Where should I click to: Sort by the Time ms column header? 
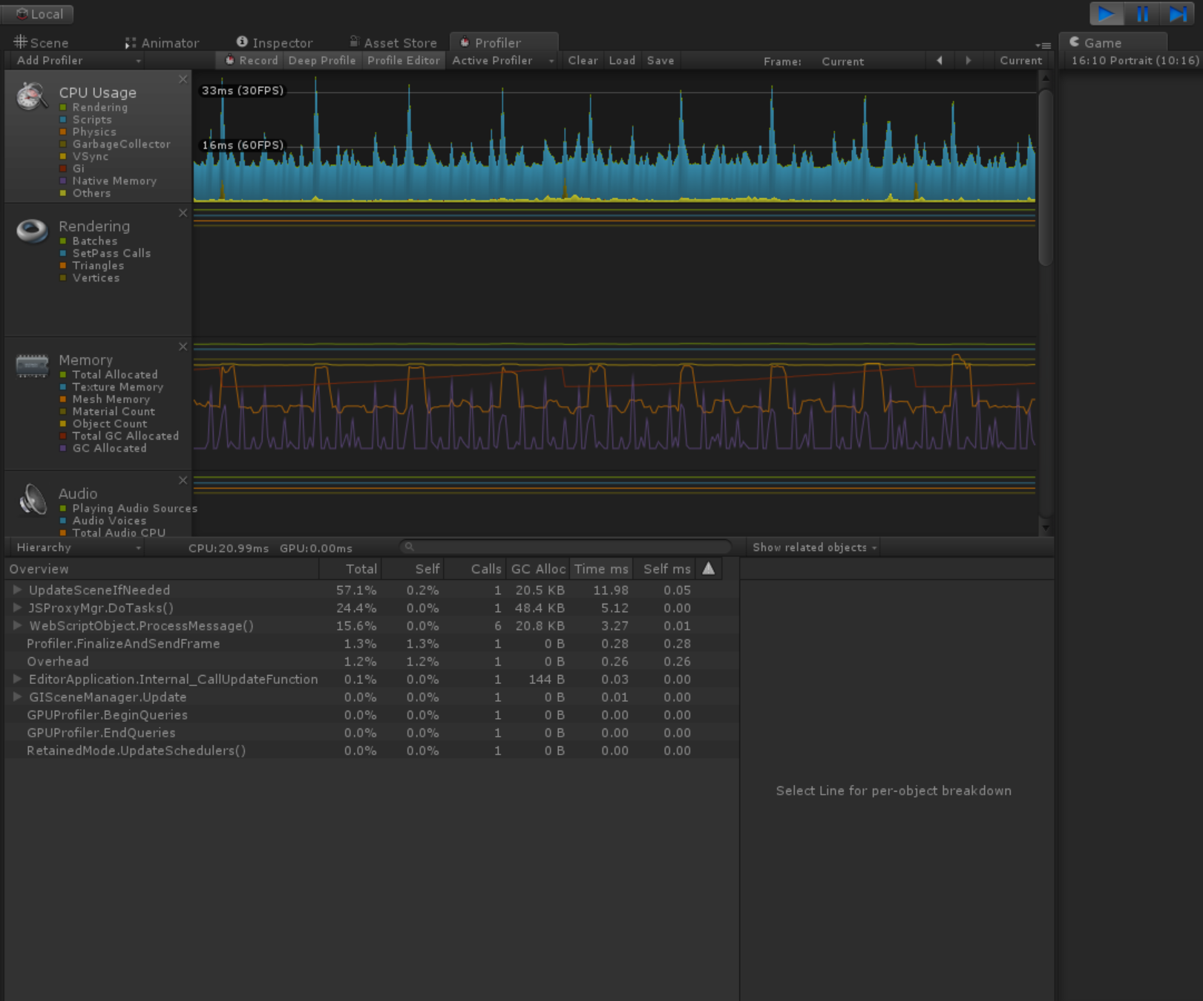click(x=601, y=569)
